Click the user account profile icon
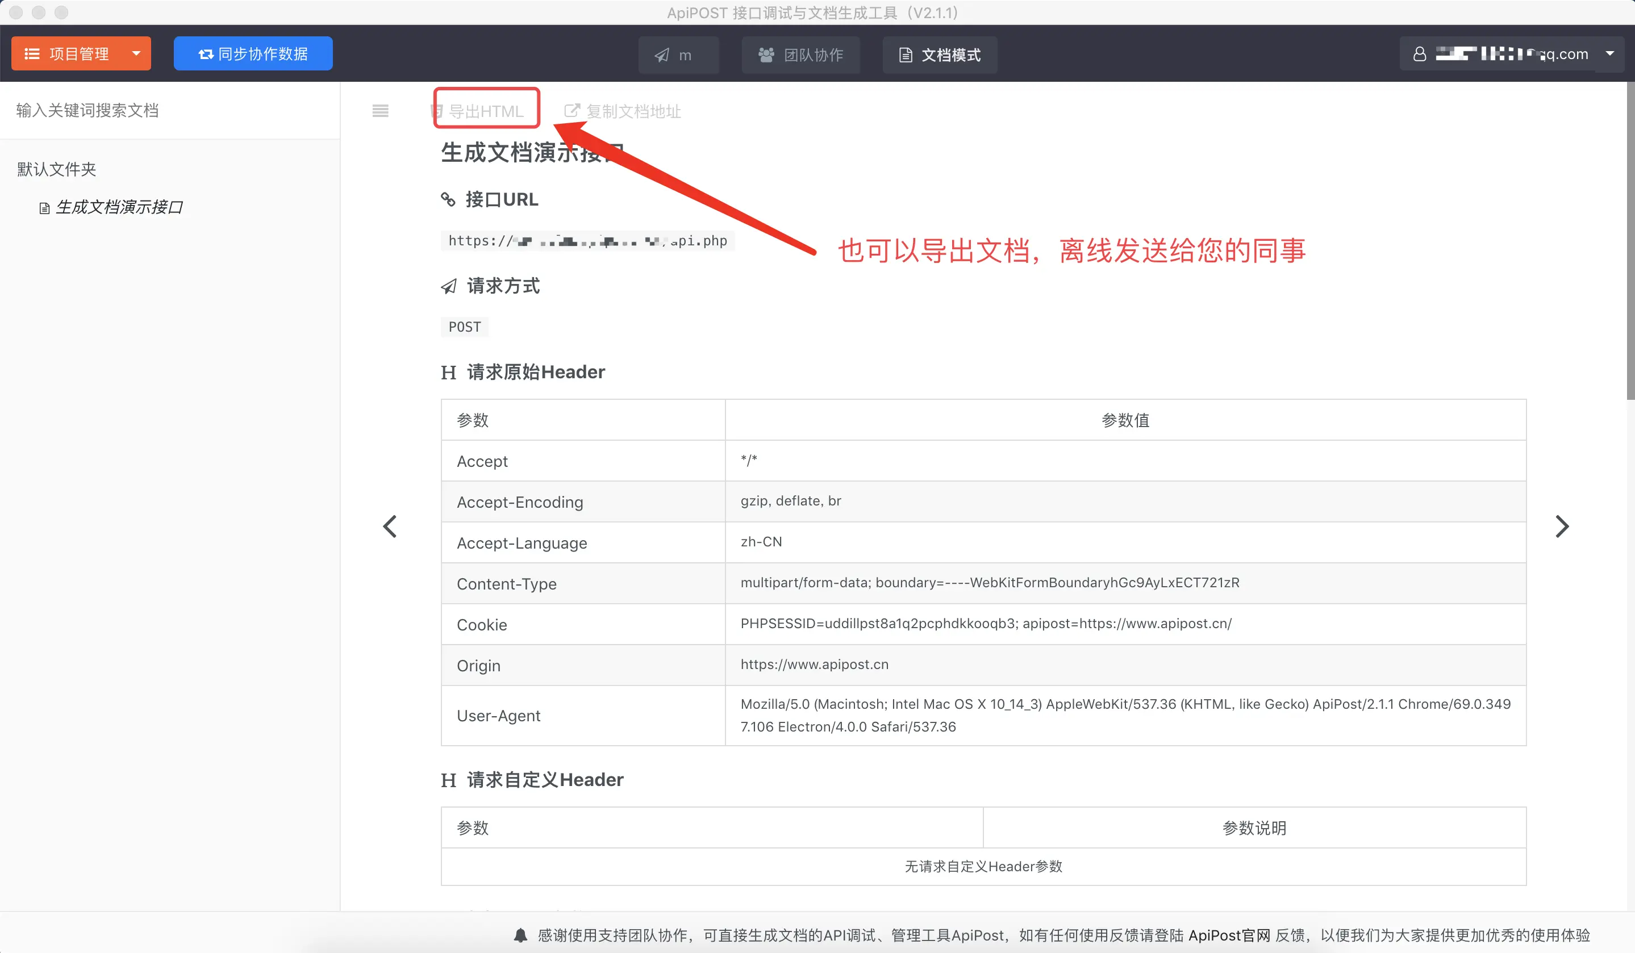The height and width of the screenshot is (953, 1635). (x=1419, y=54)
